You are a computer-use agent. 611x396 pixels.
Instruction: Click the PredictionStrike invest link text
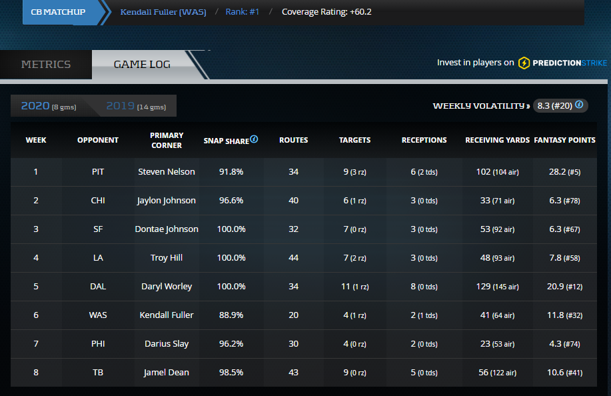pos(475,63)
